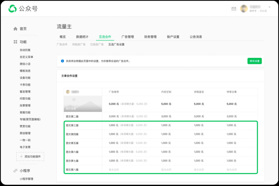Open 微信小店 in sidebar
The height and width of the screenshot is (186, 279).
(x=25, y=64)
